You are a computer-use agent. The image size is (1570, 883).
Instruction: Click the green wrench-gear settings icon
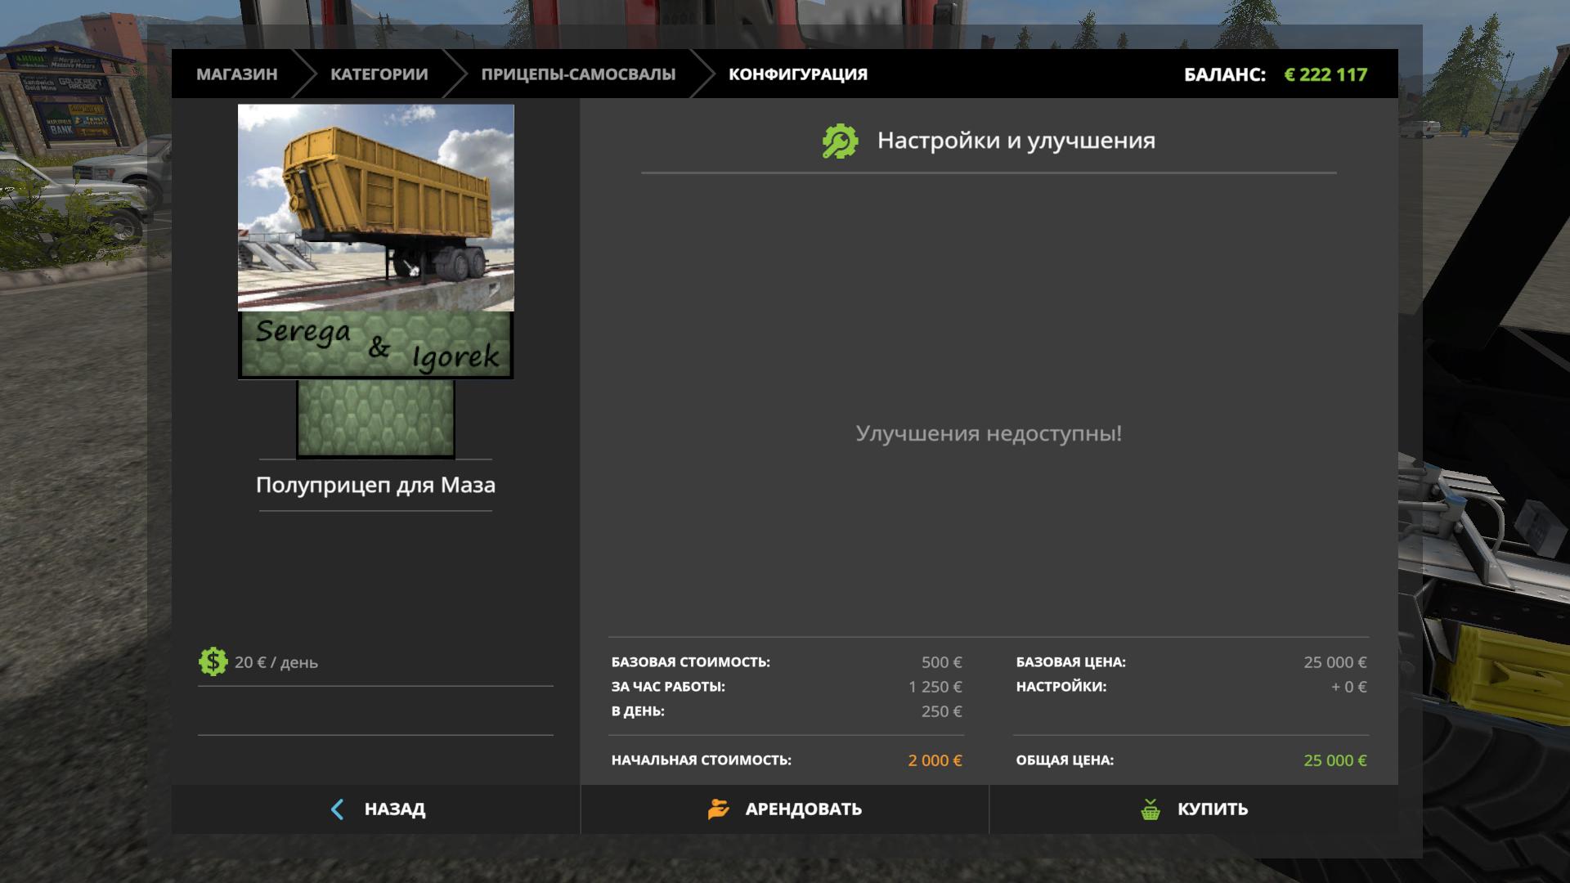click(840, 141)
